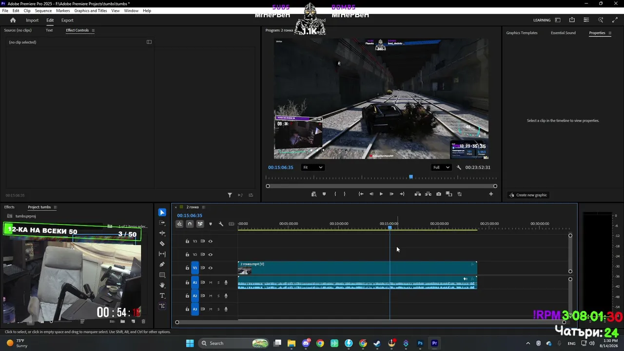Open Effect Controls panel menu
Viewport: 624px width, 351px height.
(x=93, y=30)
